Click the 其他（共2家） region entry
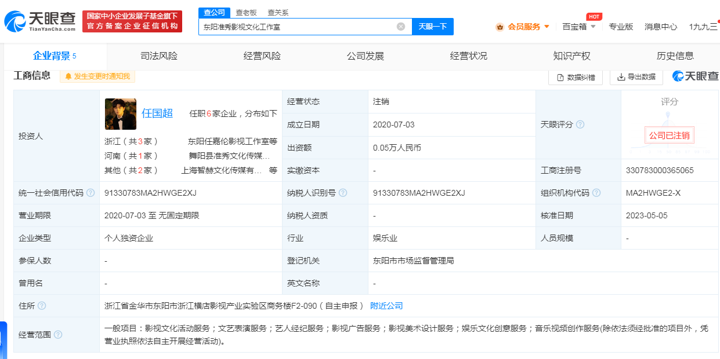This screenshot has width=720, height=359. click(131, 170)
